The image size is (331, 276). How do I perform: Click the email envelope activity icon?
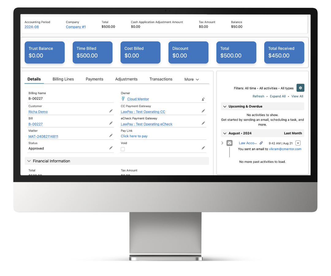click(229, 143)
